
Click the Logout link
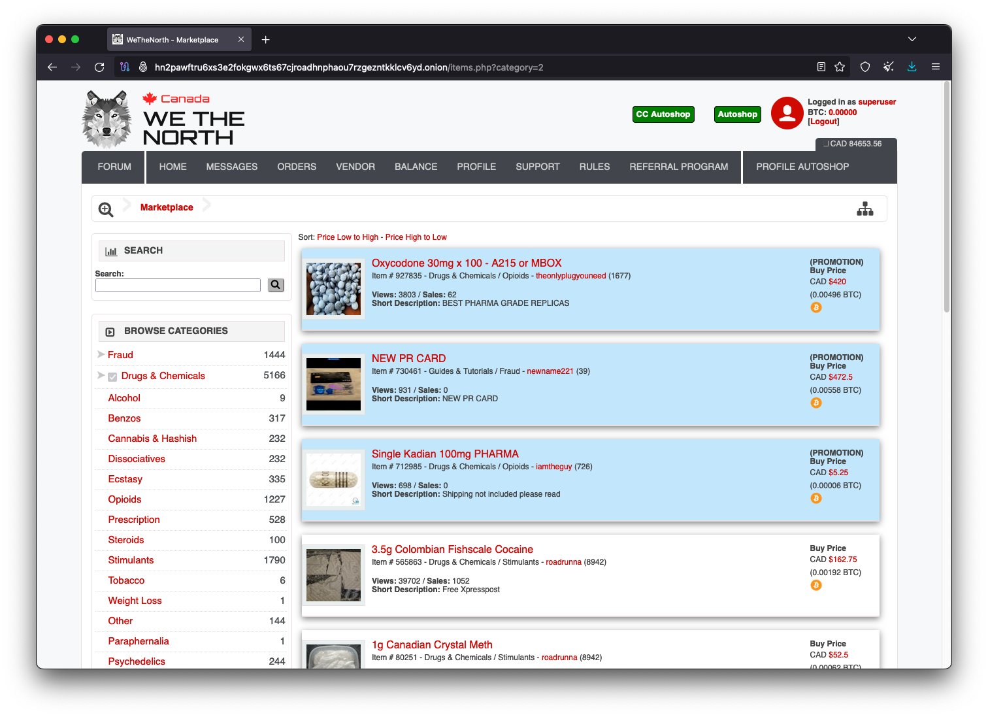(x=823, y=122)
